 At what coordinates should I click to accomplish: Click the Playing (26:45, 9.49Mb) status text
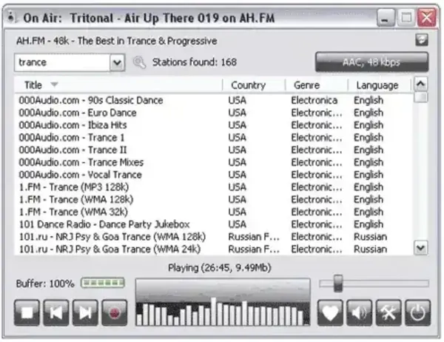[x=220, y=268]
